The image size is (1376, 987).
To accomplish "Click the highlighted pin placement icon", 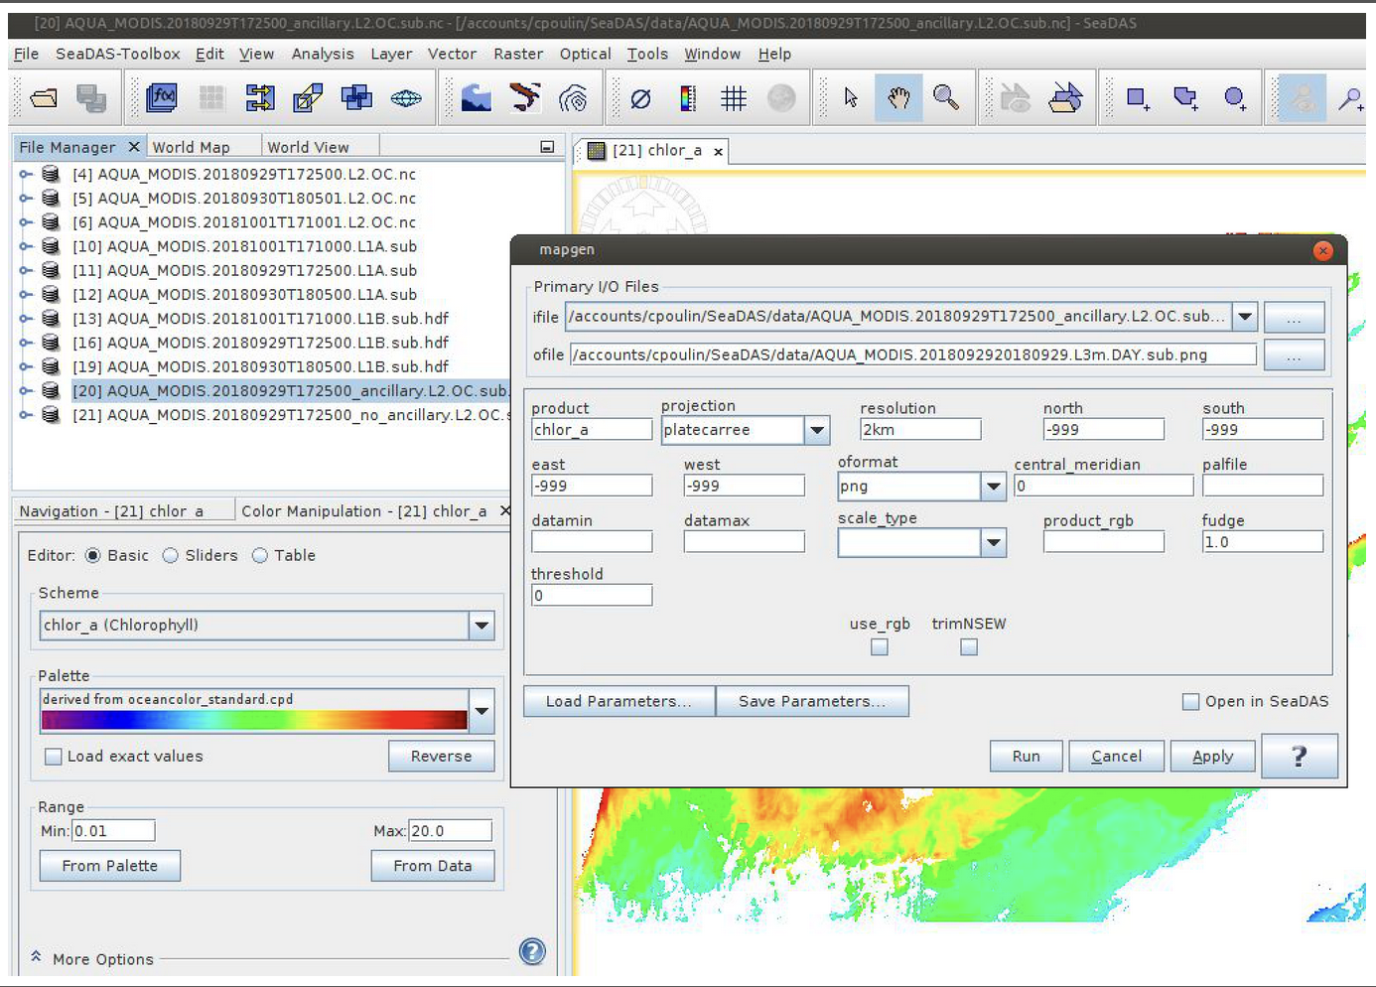I will pyautogui.click(x=1303, y=97).
